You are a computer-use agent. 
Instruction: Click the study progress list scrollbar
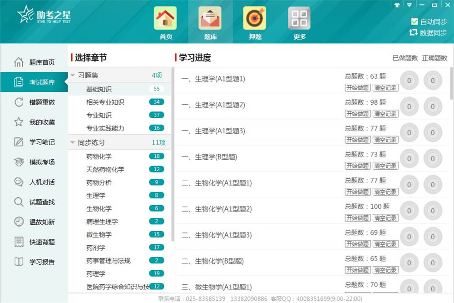451,84
